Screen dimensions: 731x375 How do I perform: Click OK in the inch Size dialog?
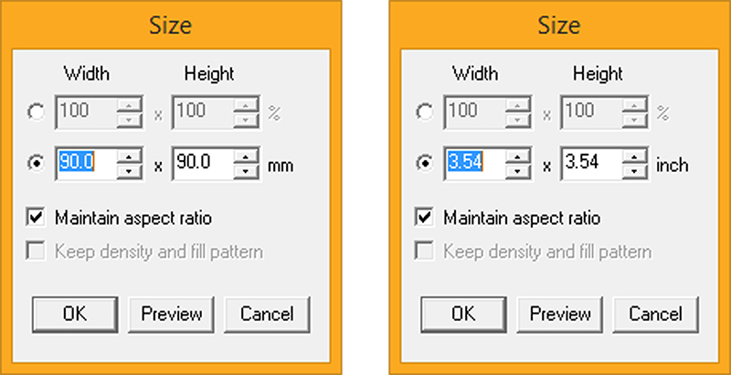[x=463, y=314]
